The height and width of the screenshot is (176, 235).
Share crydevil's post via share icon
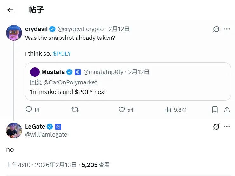click(227, 110)
